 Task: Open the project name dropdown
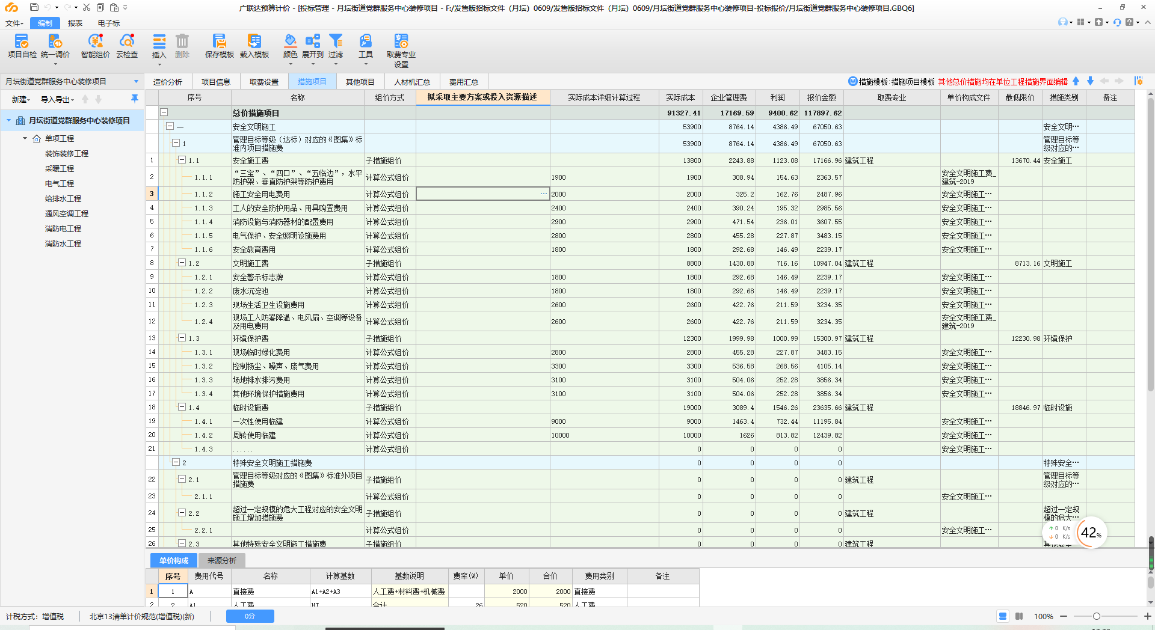click(x=136, y=81)
